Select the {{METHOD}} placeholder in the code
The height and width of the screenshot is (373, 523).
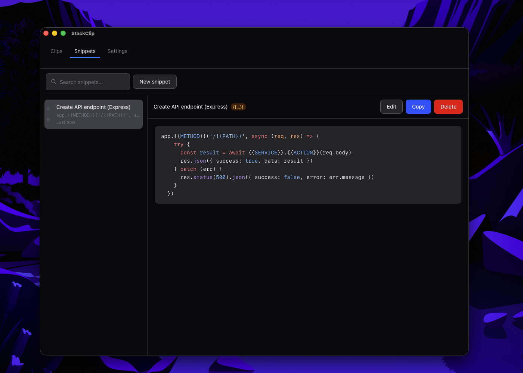point(190,136)
